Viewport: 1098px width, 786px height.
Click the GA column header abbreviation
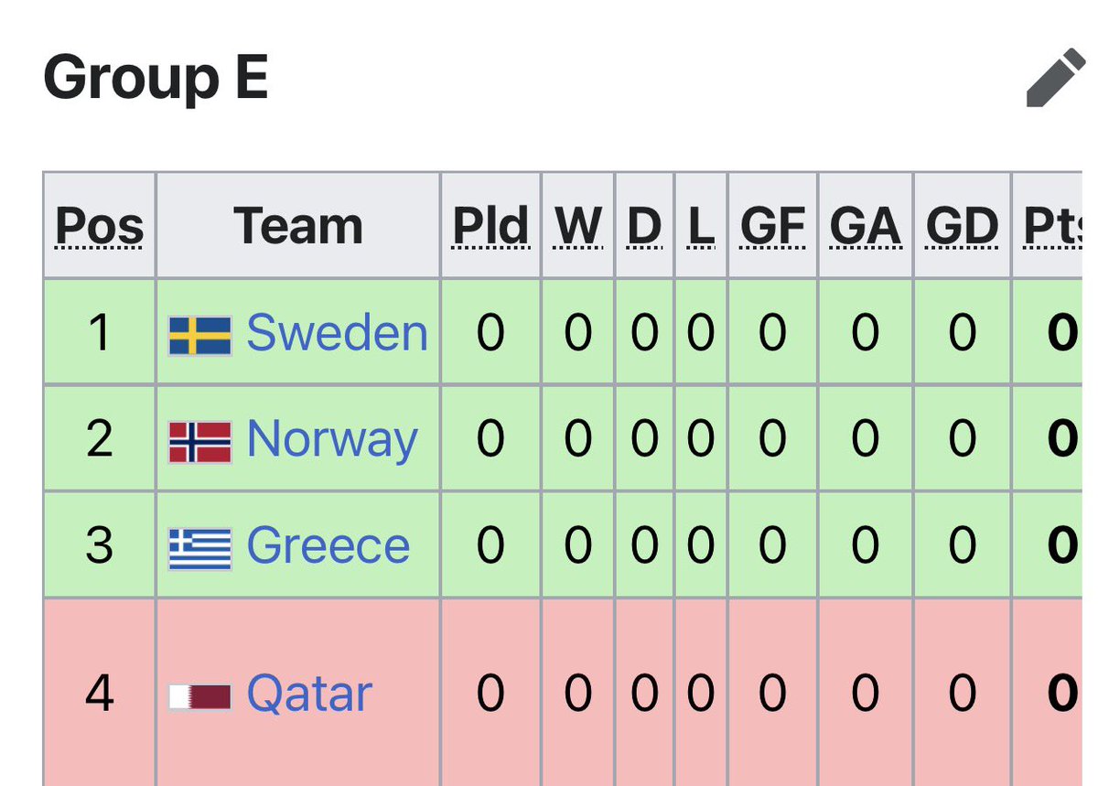pos(866,226)
